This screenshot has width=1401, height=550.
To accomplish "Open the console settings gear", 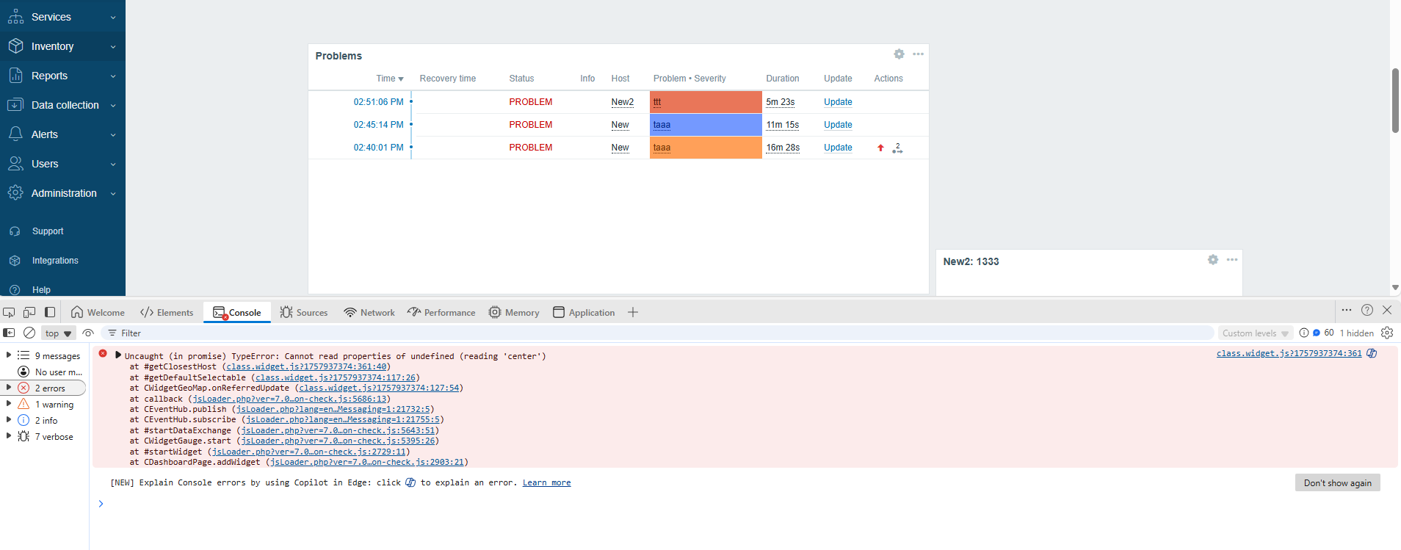I will tap(1387, 333).
